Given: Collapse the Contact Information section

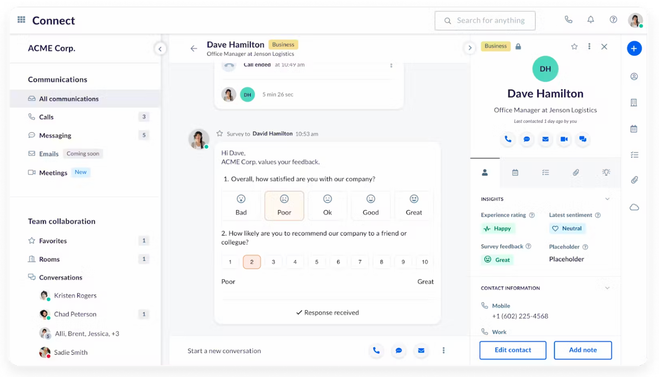Looking at the screenshot, I should tap(607, 288).
